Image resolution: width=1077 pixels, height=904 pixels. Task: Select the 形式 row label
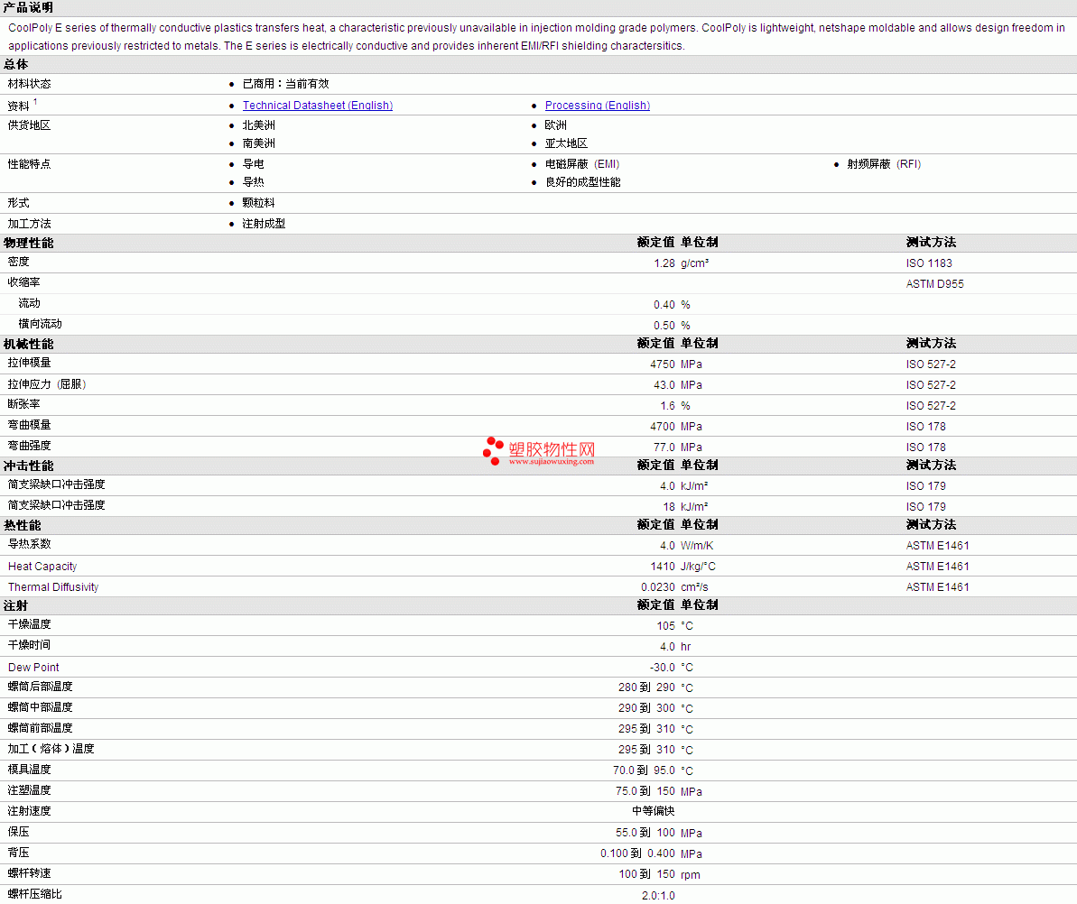point(19,203)
